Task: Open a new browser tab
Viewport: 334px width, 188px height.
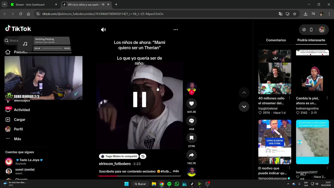Action: click(116, 4)
